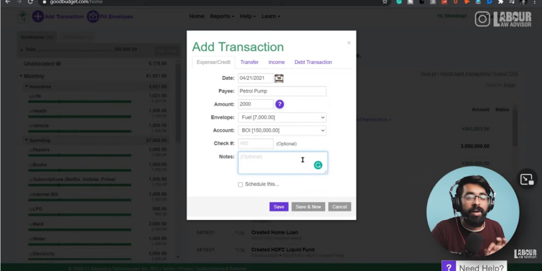
Task: Close the Add Transaction dialog with X
Action: coord(349,43)
